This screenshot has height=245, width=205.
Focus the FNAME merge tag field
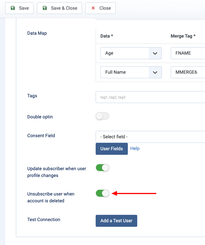tap(188, 53)
